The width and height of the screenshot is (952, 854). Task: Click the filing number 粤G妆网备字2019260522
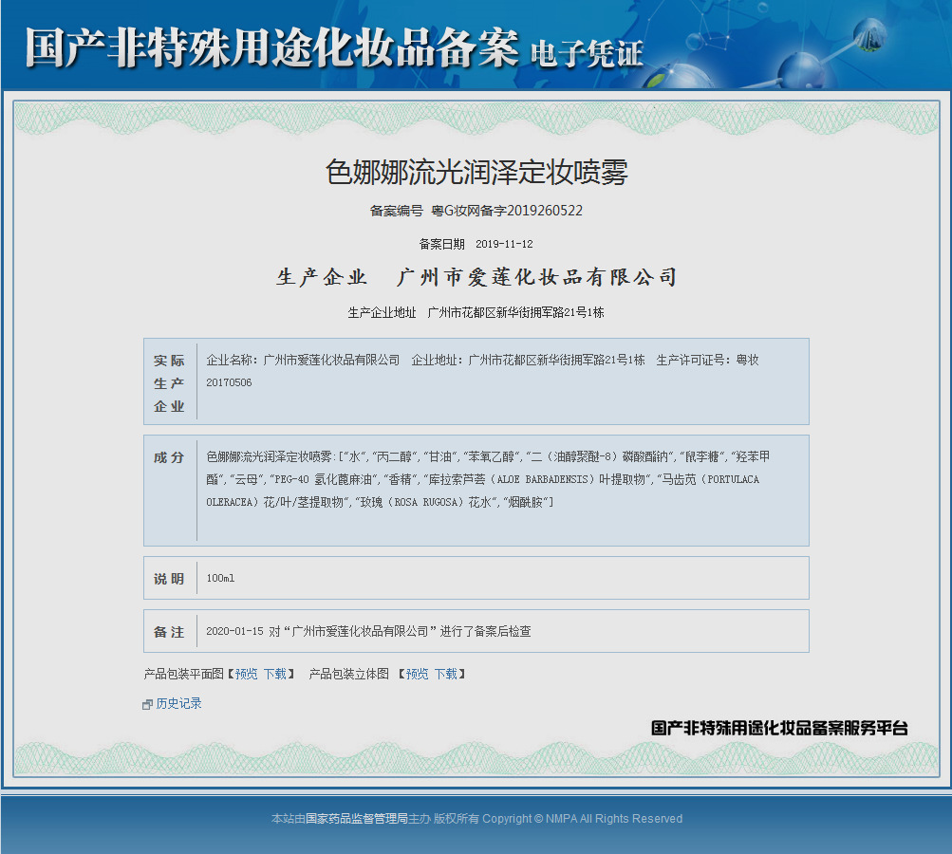click(x=506, y=211)
